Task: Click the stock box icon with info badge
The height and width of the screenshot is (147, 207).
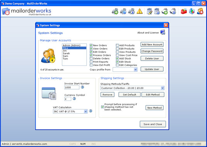Action: 173,11
